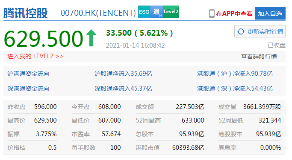292x160 pixels.
Task: Click 周息率 value 0.000%
Action: [271, 148]
